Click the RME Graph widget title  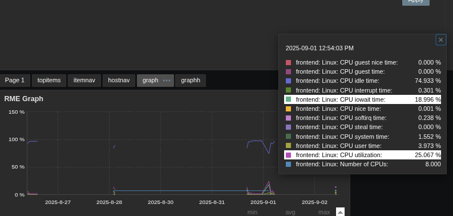pyautogui.click(x=24, y=99)
